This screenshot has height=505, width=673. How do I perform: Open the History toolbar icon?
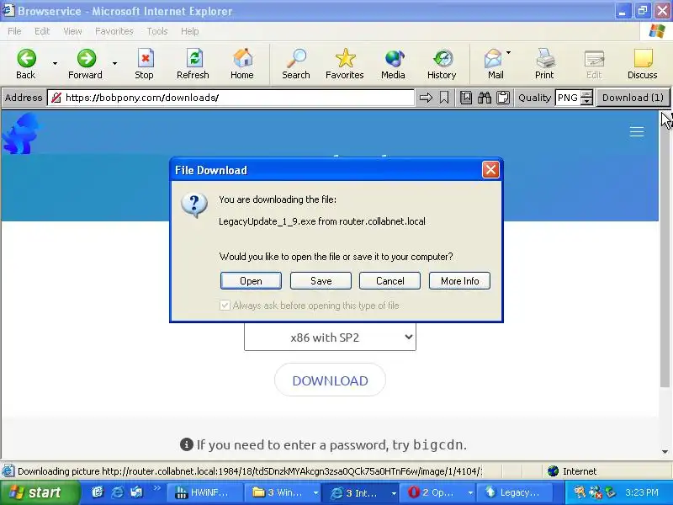click(x=442, y=58)
